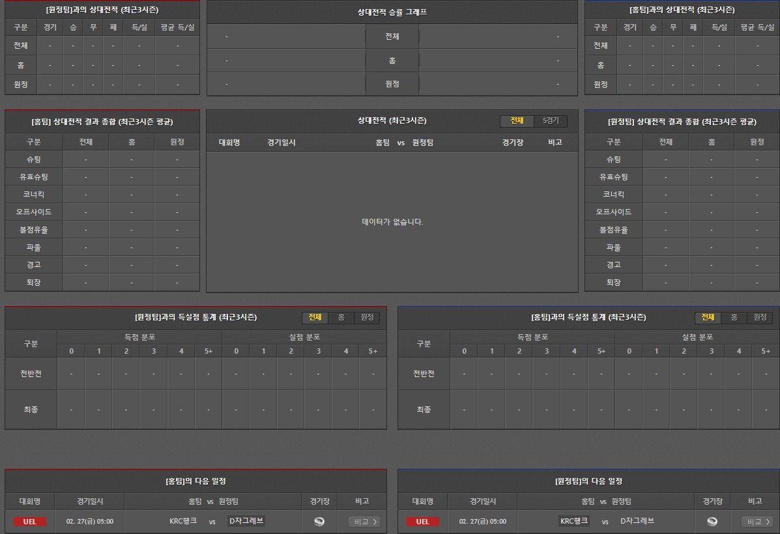Switch to 5경기 tab in head-to-head panel
The height and width of the screenshot is (534, 780).
(551, 121)
